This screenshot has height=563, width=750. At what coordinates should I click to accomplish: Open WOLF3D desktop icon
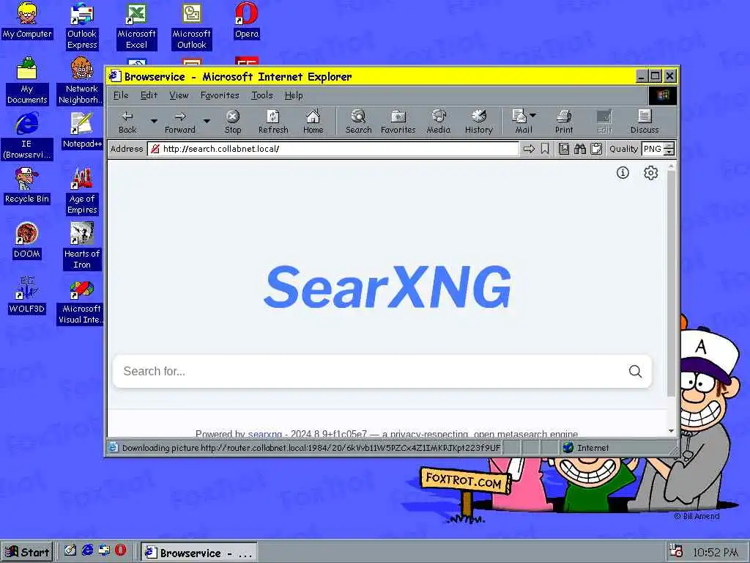coord(27,295)
